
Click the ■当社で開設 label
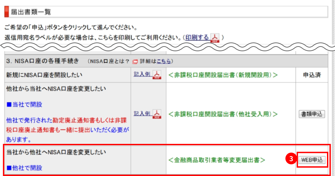pos(25,104)
